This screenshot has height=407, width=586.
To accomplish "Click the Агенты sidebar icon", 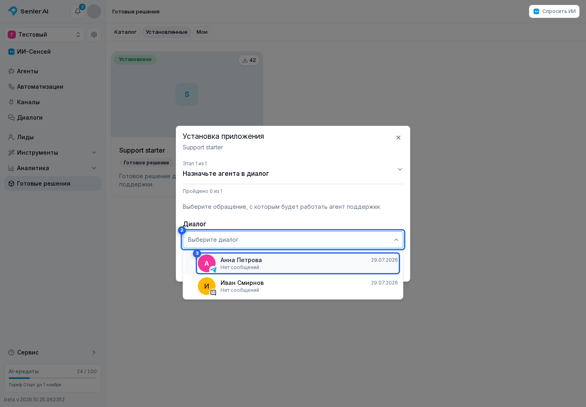I will (x=11, y=71).
